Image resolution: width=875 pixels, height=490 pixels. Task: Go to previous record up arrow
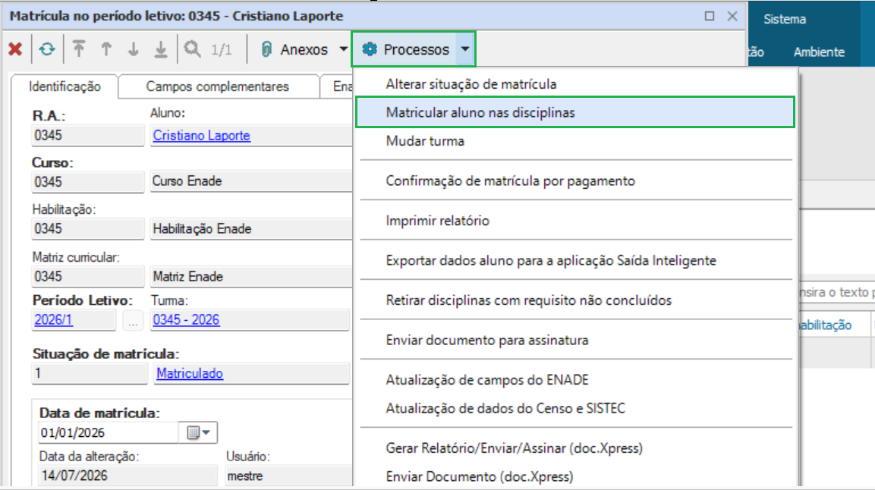point(106,49)
